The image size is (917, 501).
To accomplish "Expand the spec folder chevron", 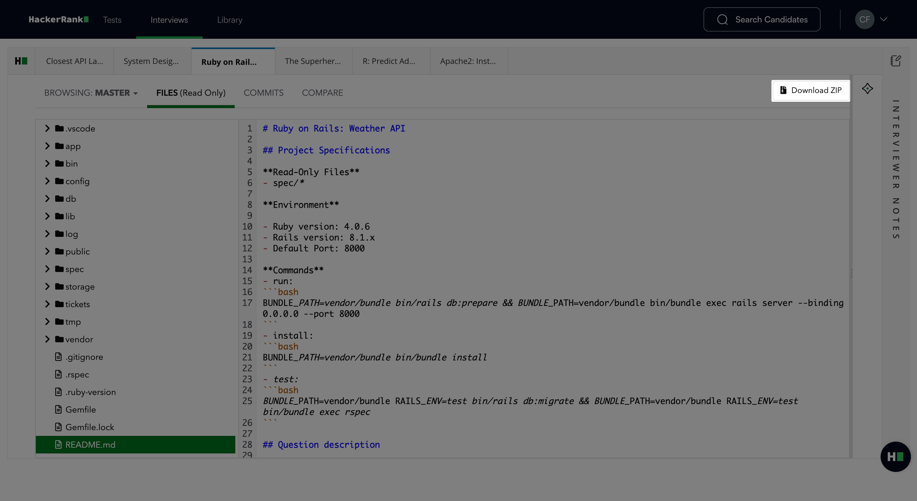I will pos(47,269).
